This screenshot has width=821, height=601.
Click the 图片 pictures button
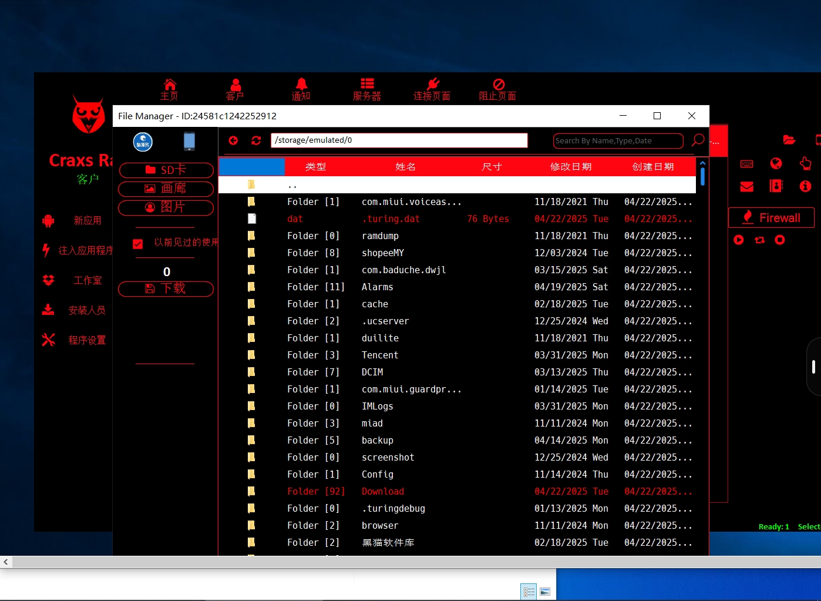tap(166, 207)
